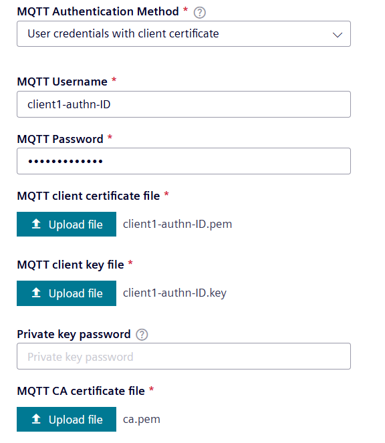Viewport: 385px width, 443px height.
Task: Upload file for MQTT client key
Action: click(x=66, y=293)
